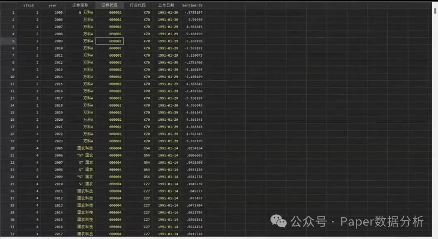Click the stkcd value 4 in row 26

[37, 191]
